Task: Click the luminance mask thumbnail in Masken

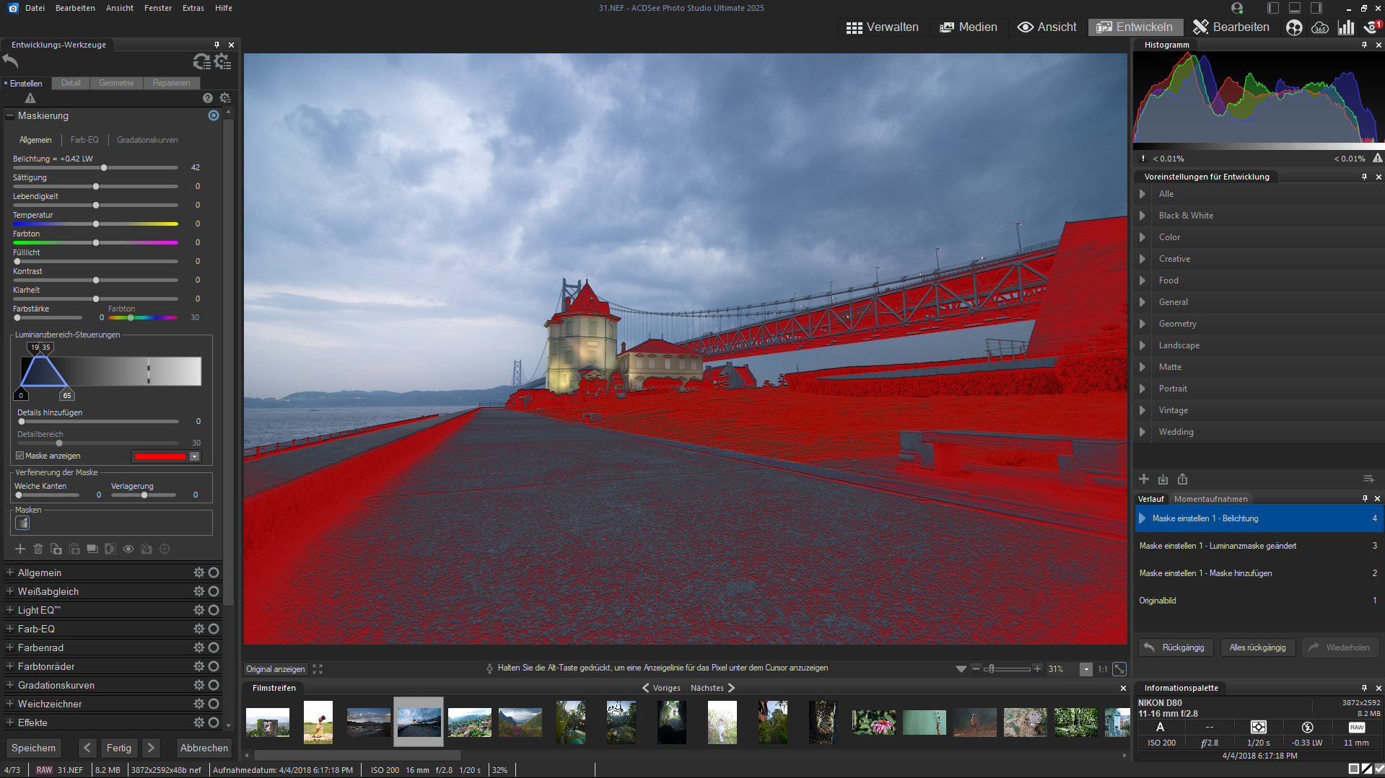Action: (x=22, y=523)
